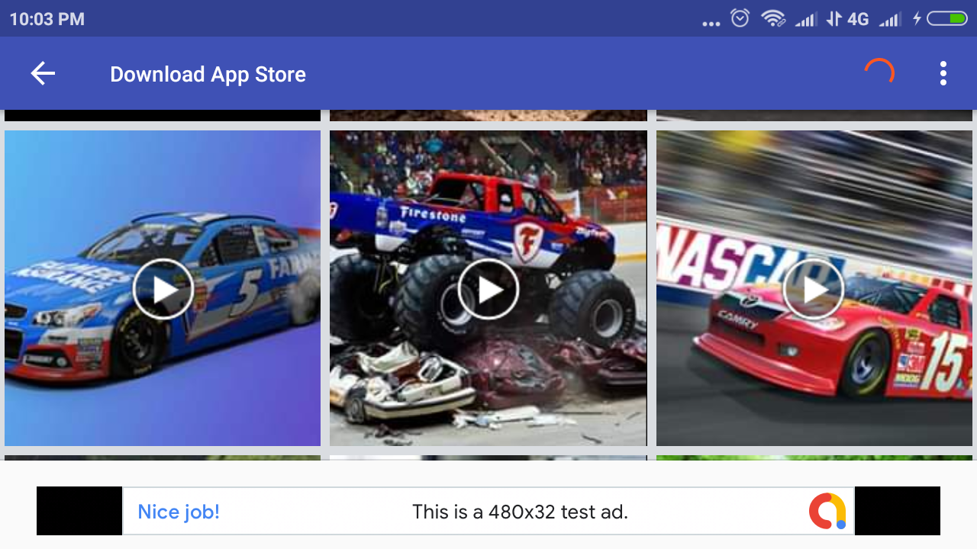Play the blue number 5 race car video
977x549 pixels.
click(163, 288)
